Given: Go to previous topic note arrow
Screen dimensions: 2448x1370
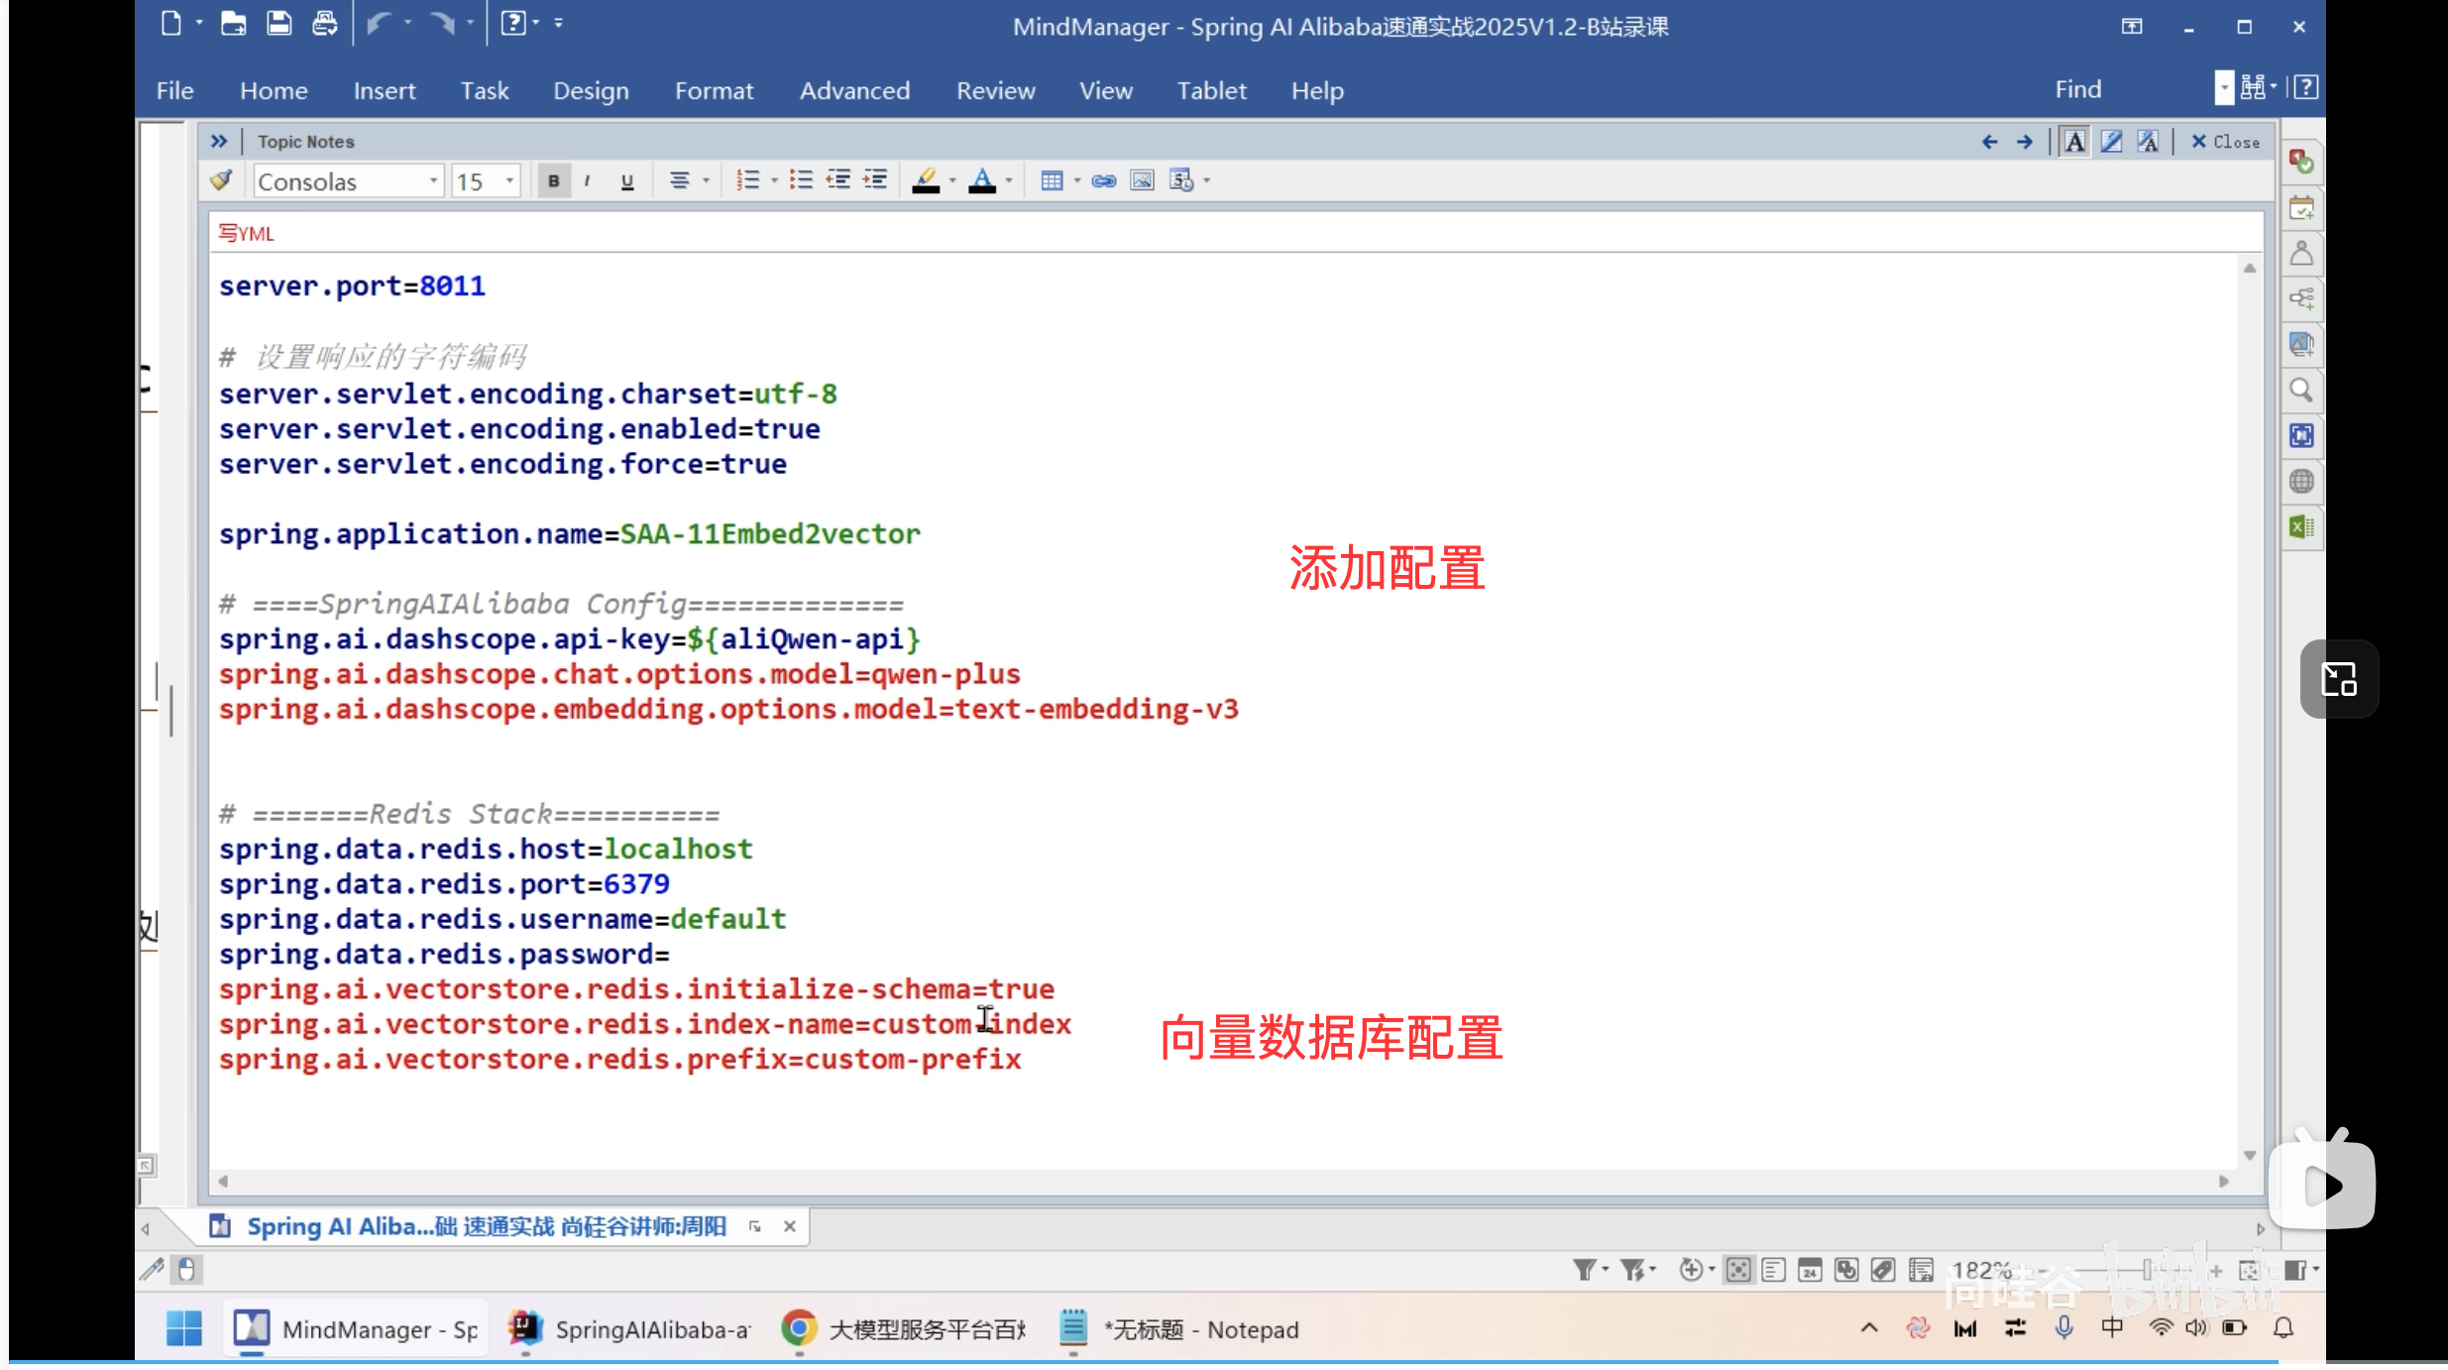Looking at the screenshot, I should tap(1988, 142).
